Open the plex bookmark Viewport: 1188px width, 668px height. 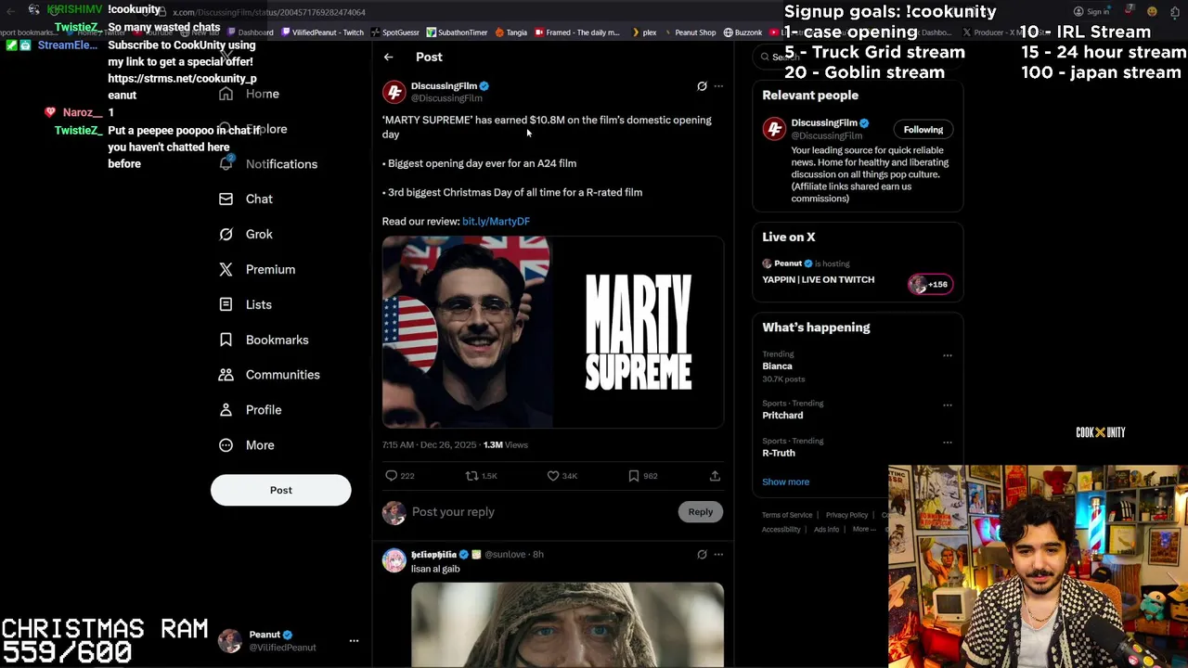coord(643,32)
